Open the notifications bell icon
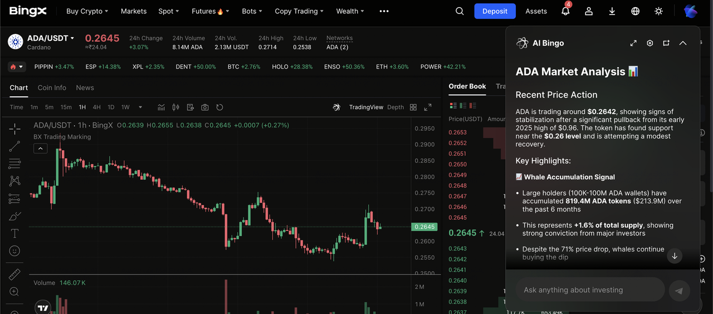This screenshot has width=713, height=314. click(x=565, y=11)
